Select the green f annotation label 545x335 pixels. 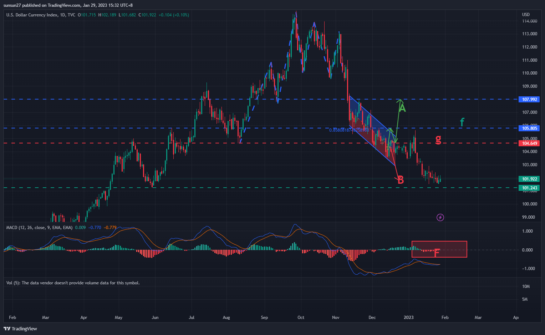[462, 122]
